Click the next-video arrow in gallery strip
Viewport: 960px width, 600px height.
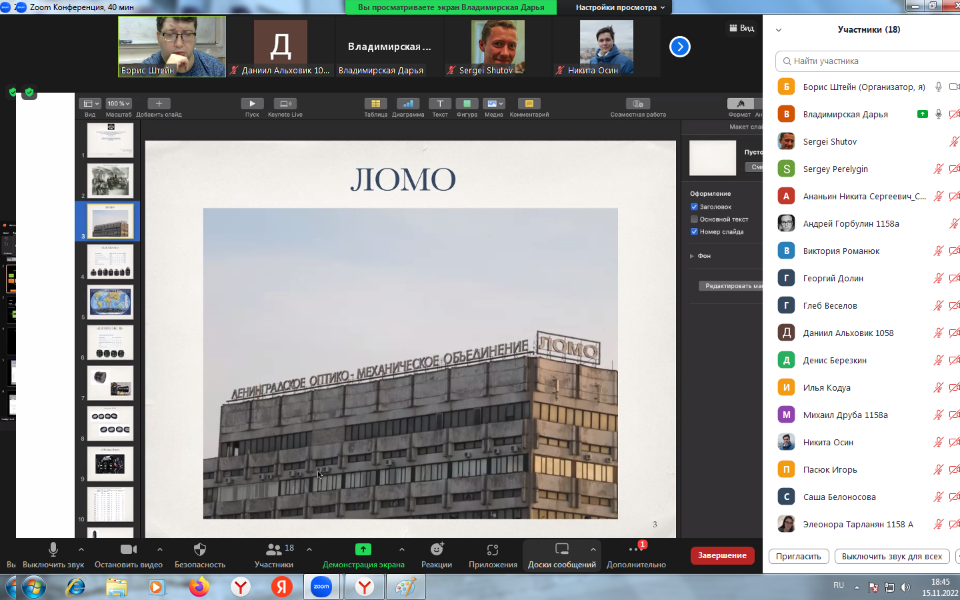[x=679, y=47]
